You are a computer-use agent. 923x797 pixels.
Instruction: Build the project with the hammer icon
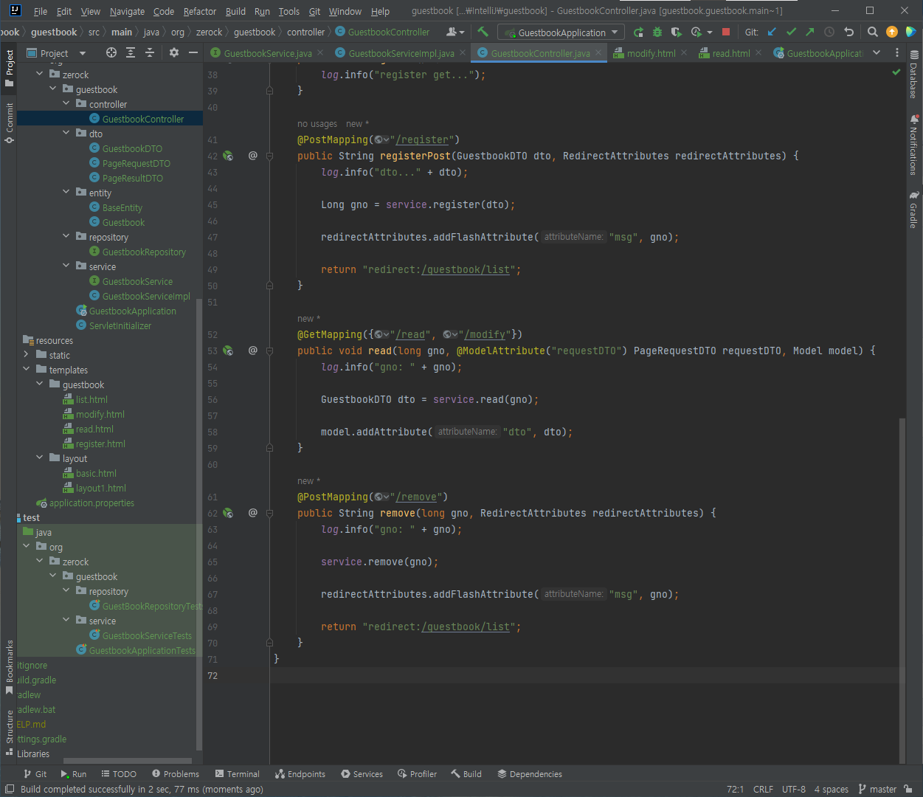tap(483, 32)
